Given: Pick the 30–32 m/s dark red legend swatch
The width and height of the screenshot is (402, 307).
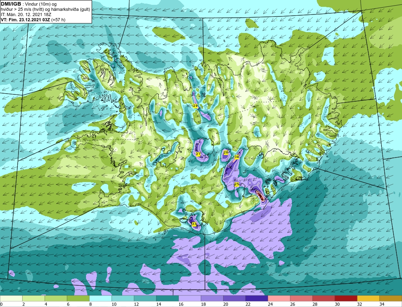Looking at the screenshot, I should (x=346, y=299).
